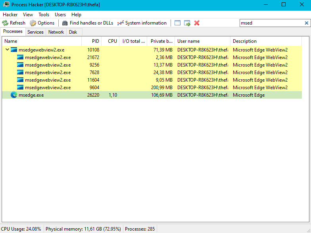Image resolution: width=311 pixels, height=233 pixels.
Task: Open the Hacker menu
Action: coord(10,15)
